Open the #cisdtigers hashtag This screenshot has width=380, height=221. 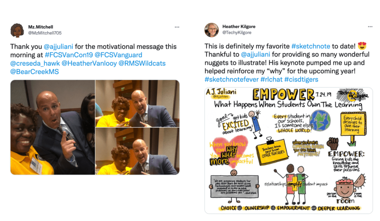pyautogui.click(x=301, y=79)
